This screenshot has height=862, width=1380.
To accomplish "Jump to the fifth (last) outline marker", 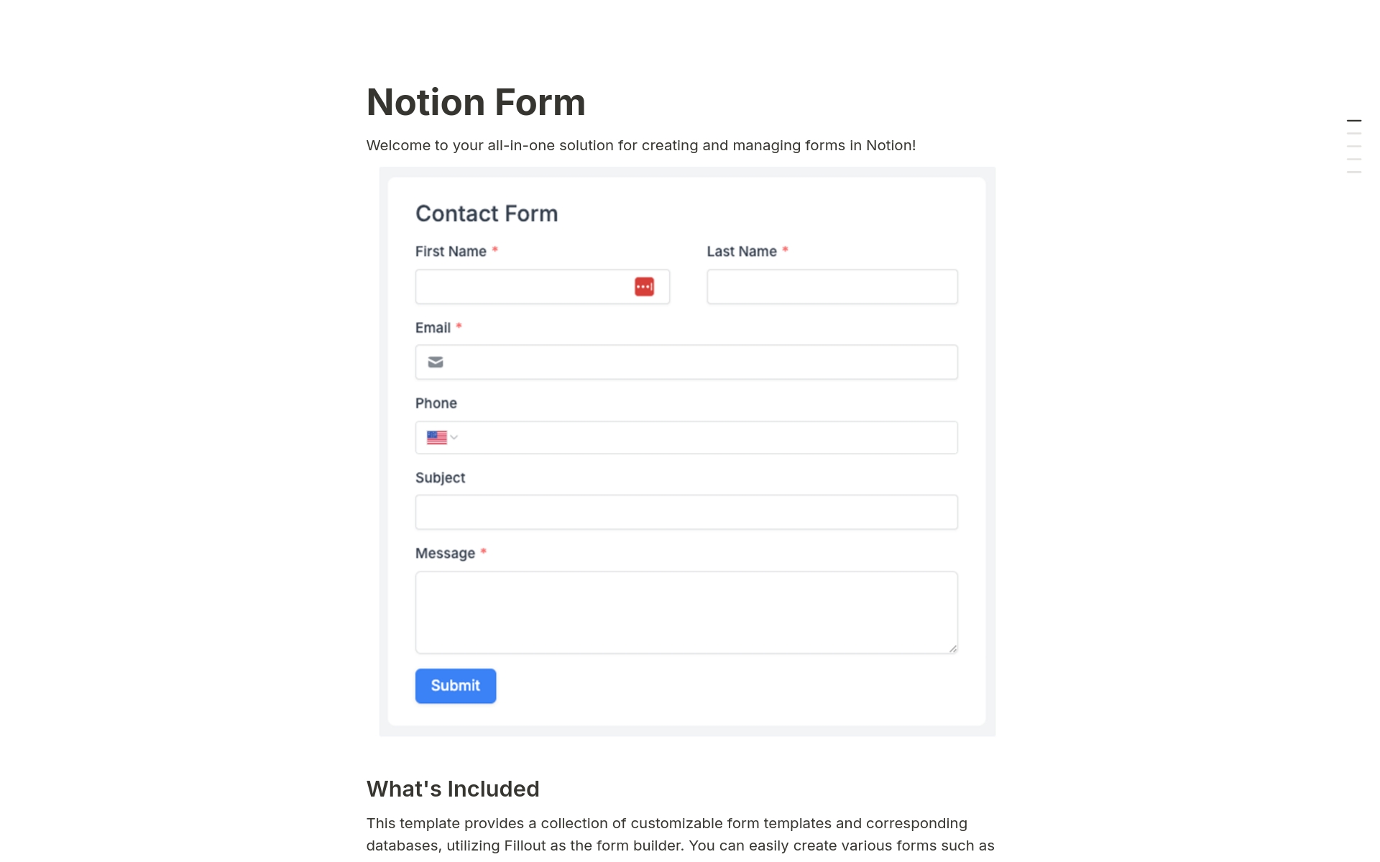I will [x=1354, y=173].
